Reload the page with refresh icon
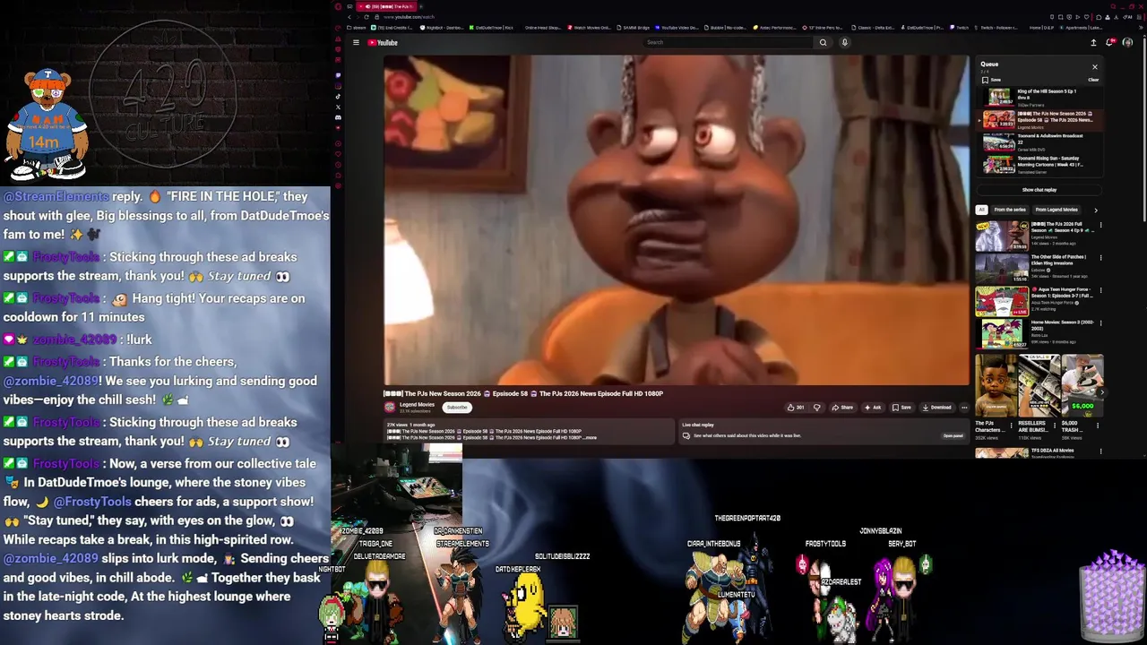This screenshot has height=645, width=1147. point(366,17)
